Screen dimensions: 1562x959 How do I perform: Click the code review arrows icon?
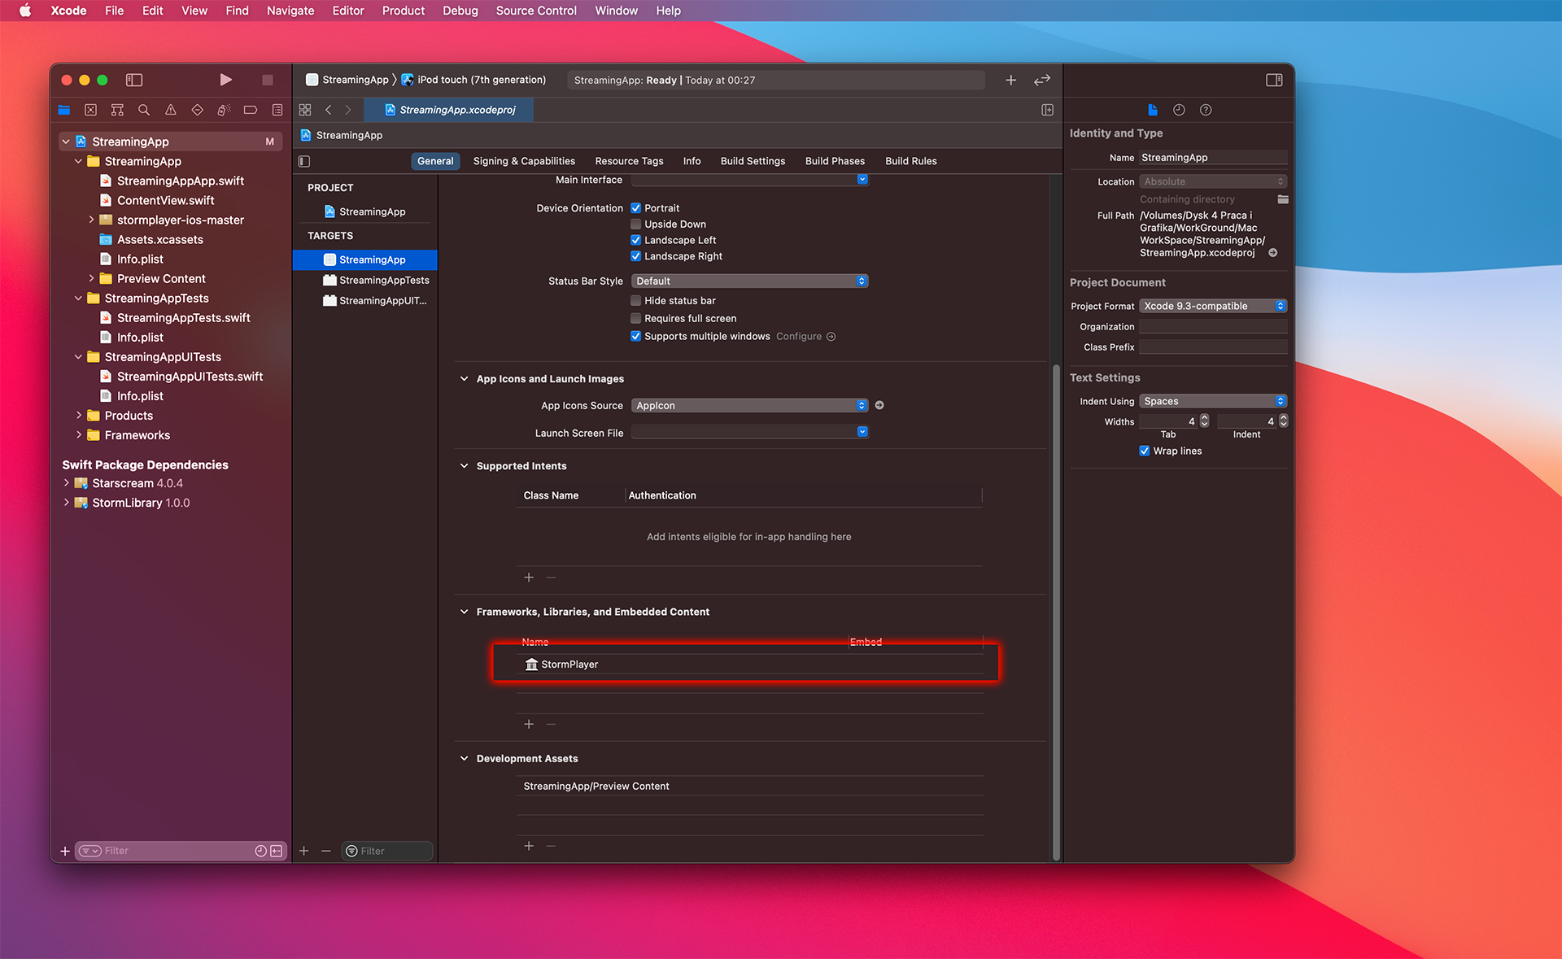[x=1042, y=80]
